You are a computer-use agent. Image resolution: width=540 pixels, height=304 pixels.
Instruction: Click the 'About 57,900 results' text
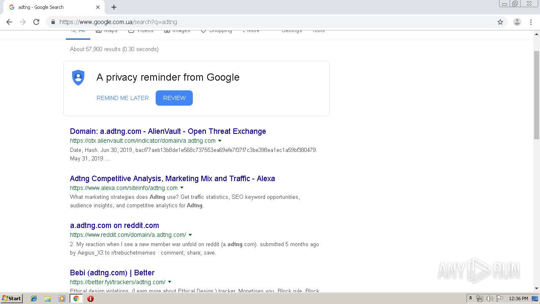pyautogui.click(x=114, y=49)
